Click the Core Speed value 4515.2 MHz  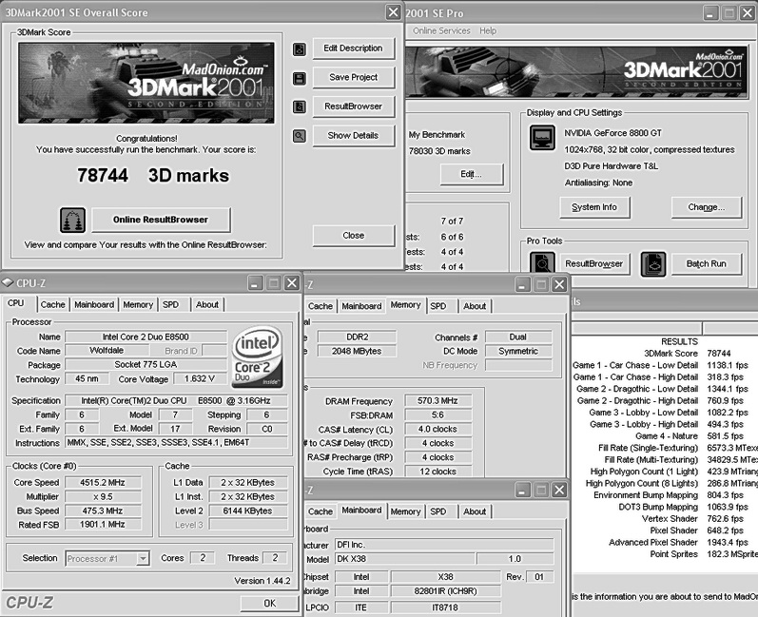103,483
